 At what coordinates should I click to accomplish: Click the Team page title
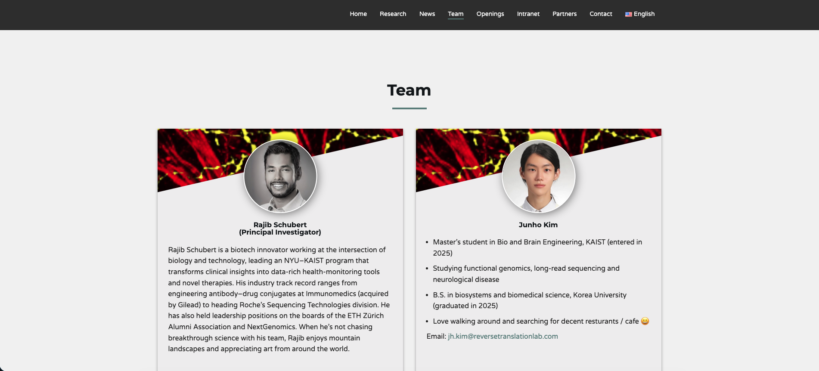click(409, 90)
